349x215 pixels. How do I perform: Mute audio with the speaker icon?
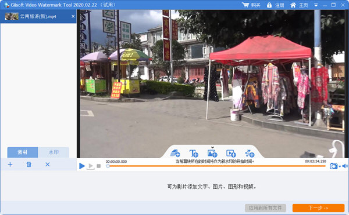(x=345, y=166)
